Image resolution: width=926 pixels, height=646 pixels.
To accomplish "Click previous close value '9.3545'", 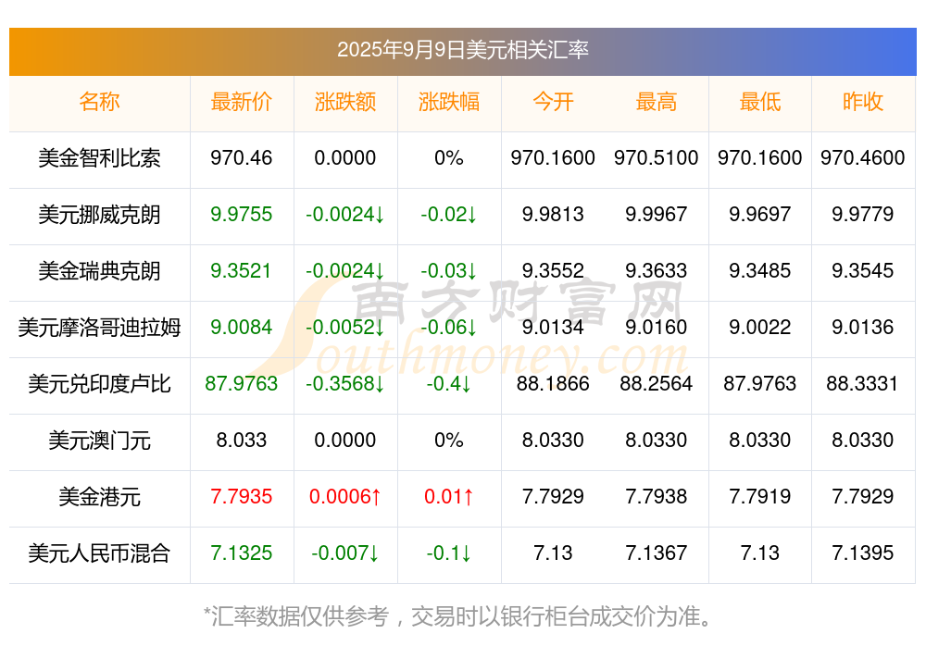I will [x=863, y=271].
